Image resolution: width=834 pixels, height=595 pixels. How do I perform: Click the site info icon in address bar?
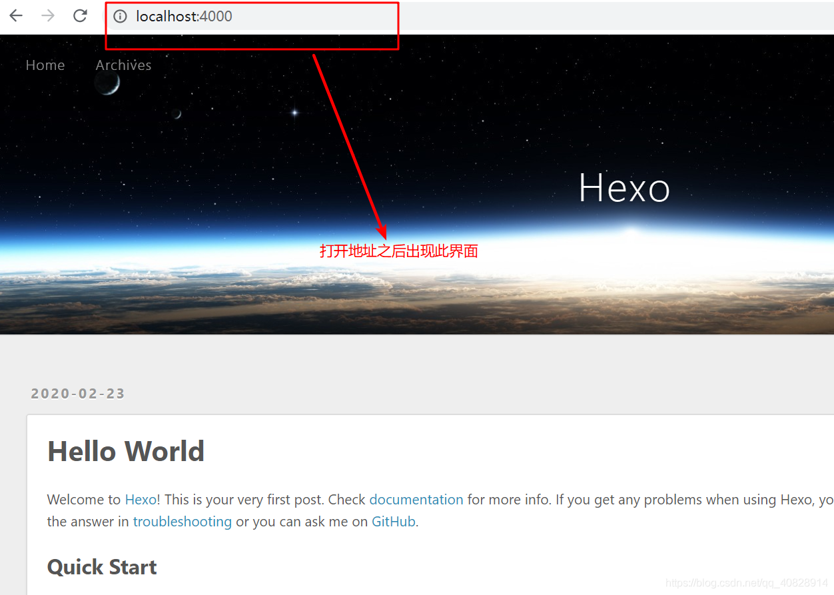[x=120, y=17]
